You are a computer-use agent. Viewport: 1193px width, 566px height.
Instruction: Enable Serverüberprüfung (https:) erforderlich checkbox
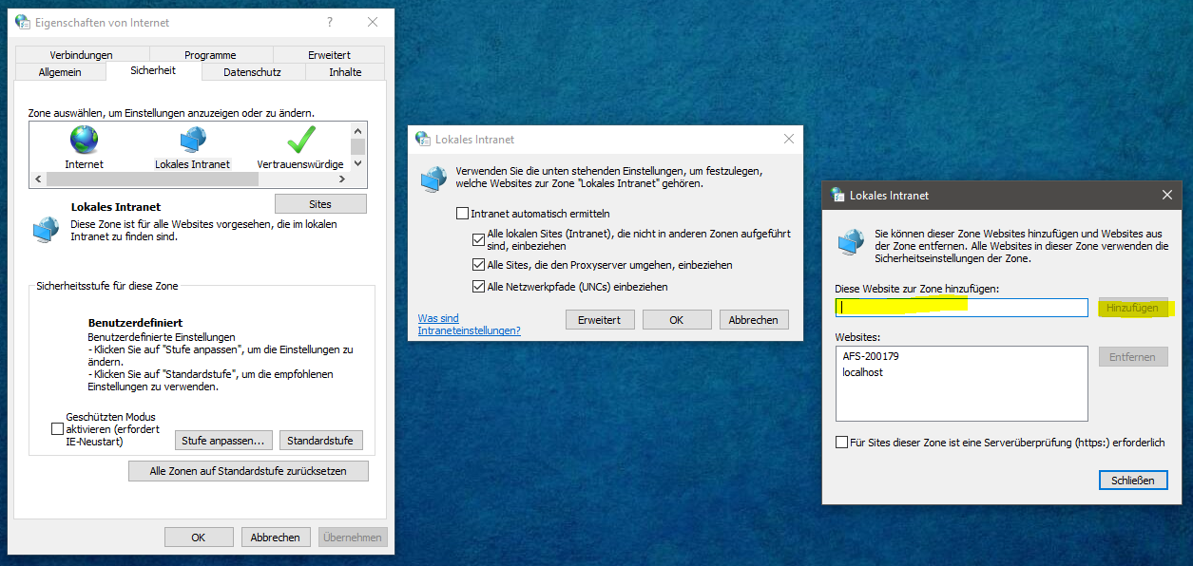click(841, 442)
